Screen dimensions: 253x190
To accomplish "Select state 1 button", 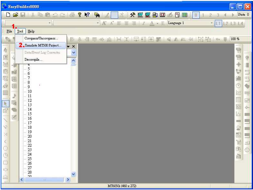I will click(x=203, y=15).
